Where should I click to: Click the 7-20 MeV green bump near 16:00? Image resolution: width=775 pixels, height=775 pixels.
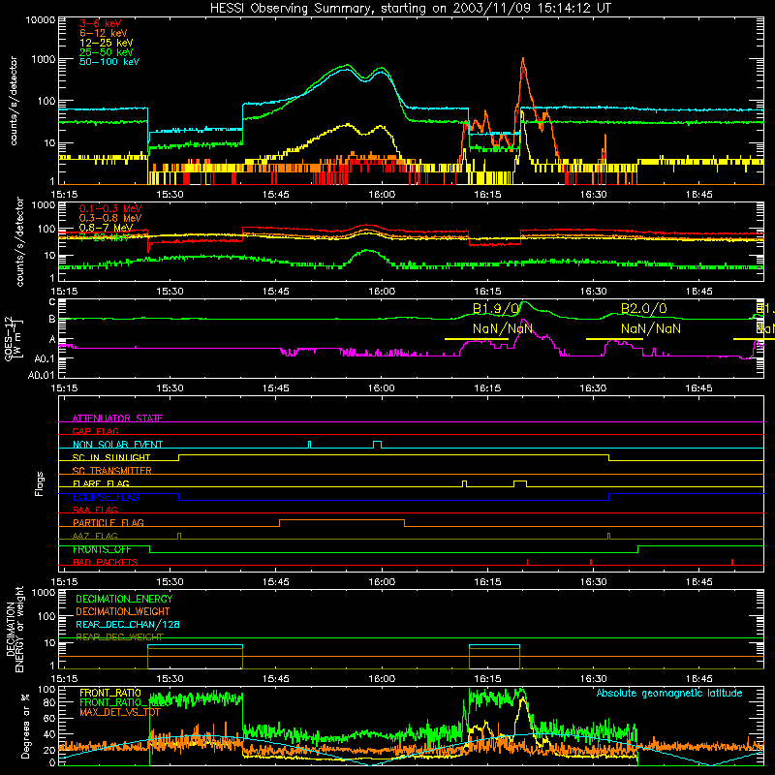point(367,252)
